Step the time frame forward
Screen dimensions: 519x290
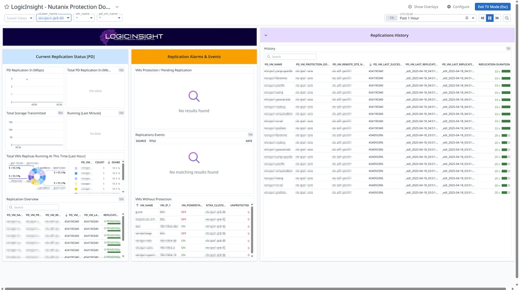point(497,18)
